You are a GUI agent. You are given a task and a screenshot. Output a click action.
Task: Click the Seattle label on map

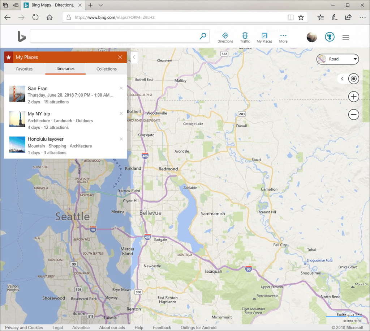pyautogui.click(x=72, y=216)
